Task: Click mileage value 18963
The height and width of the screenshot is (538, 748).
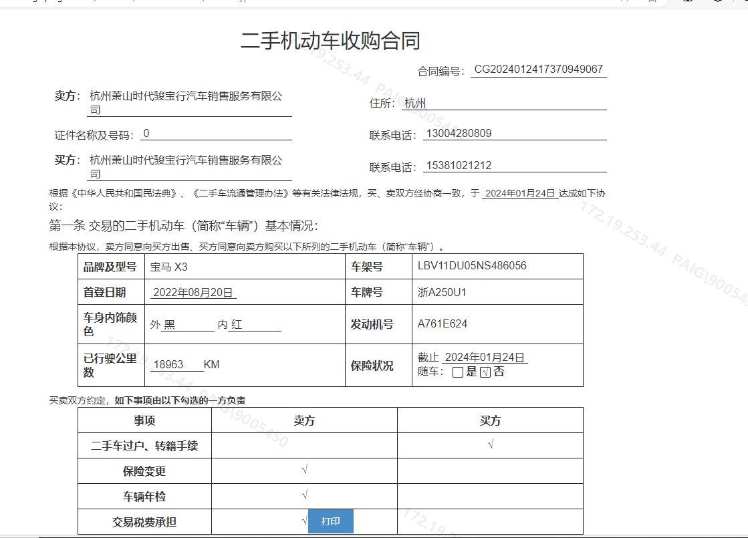Action: [168, 364]
